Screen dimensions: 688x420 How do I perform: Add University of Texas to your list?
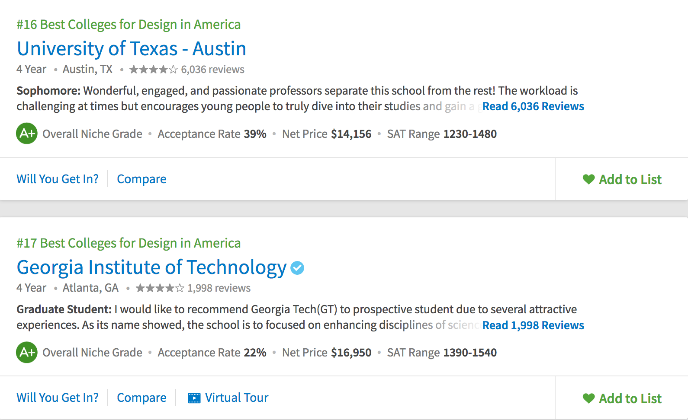pyautogui.click(x=630, y=179)
